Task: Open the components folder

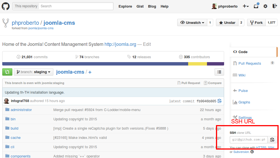Action: click(x=21, y=156)
